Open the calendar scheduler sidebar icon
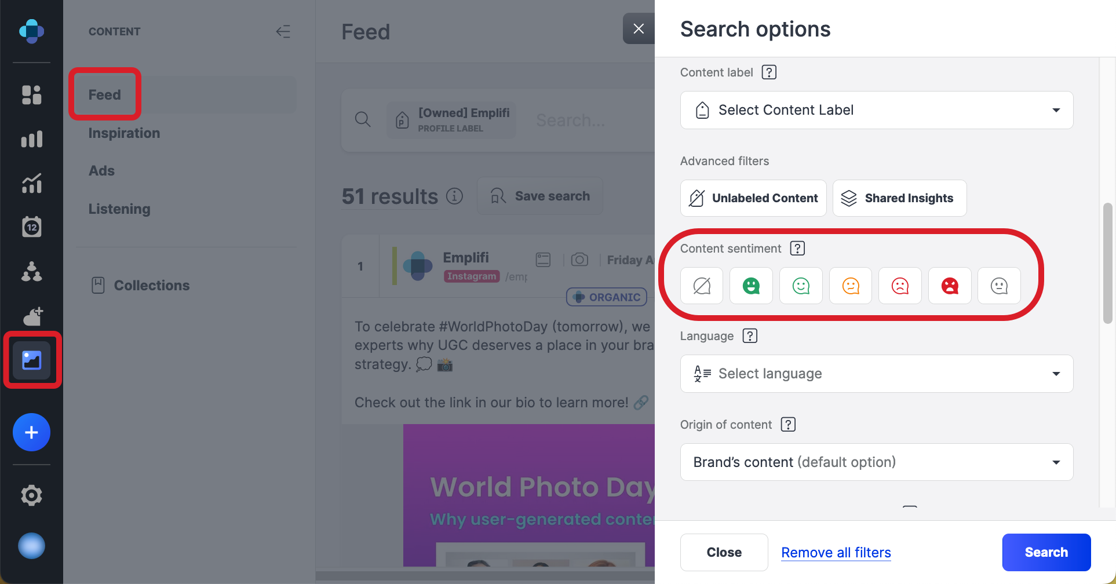Screen dimensions: 1116x584 (x=32, y=227)
